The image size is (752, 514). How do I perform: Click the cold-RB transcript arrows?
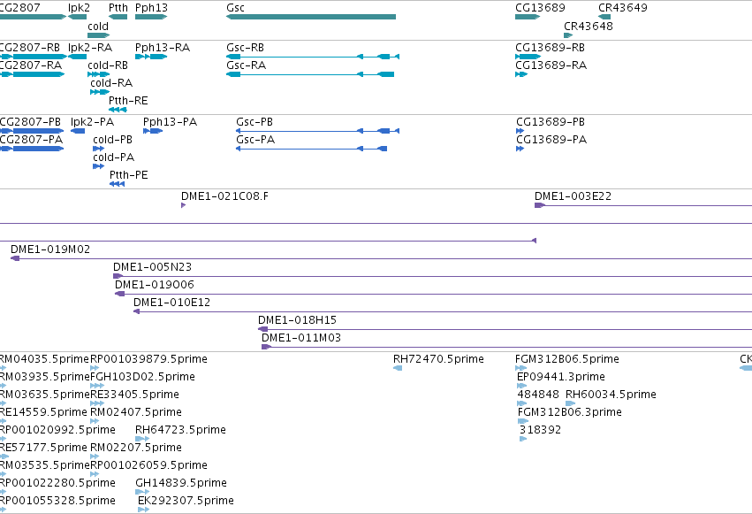point(98,74)
